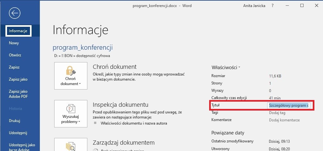The width and height of the screenshot is (323, 151).
Task: Click the Zarządzaj dokumentem documents icon button
Action: 71,145
